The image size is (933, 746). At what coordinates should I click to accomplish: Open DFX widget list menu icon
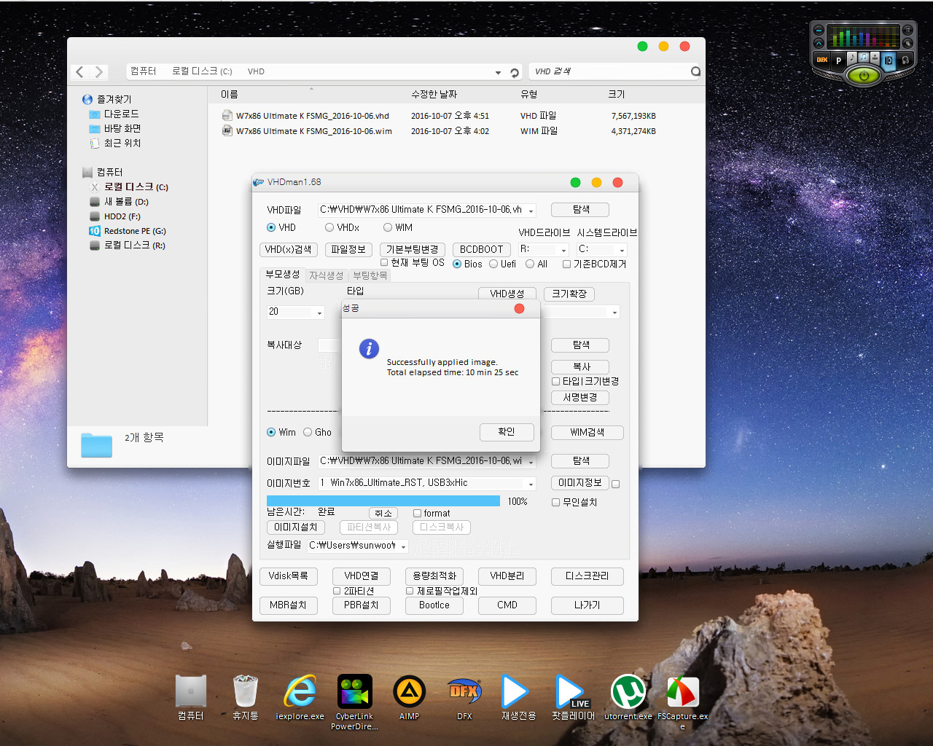(x=907, y=31)
